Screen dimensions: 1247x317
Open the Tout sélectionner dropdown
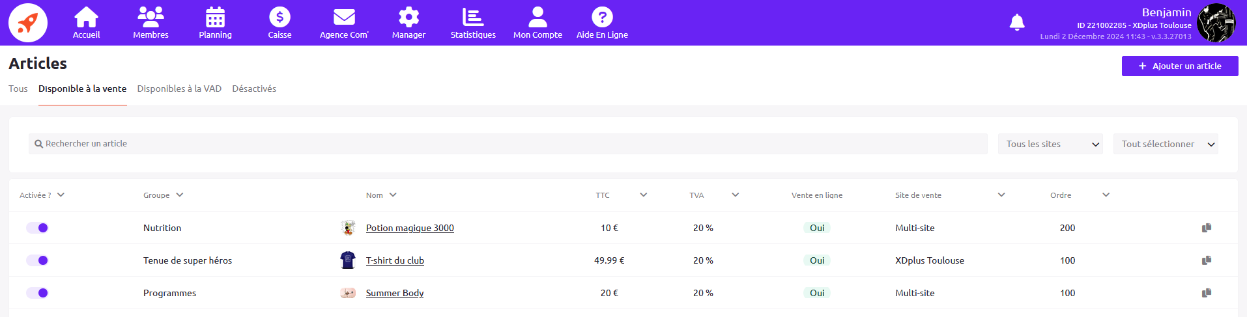pos(1166,144)
